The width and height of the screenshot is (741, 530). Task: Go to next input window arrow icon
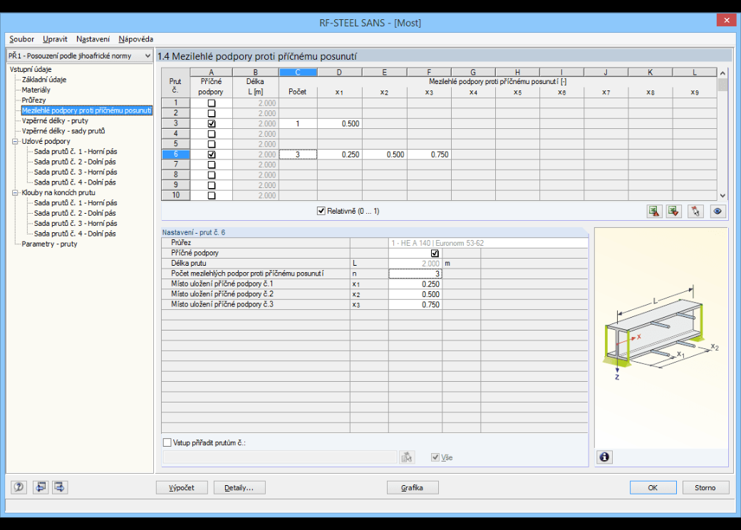tap(60, 487)
